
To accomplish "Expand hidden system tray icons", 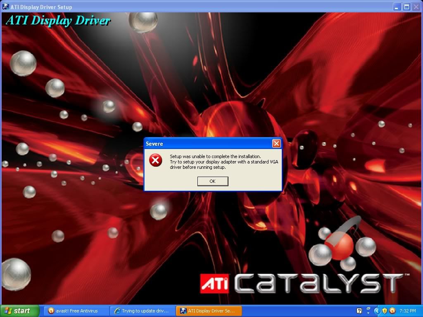I will pyautogui.click(x=377, y=311).
